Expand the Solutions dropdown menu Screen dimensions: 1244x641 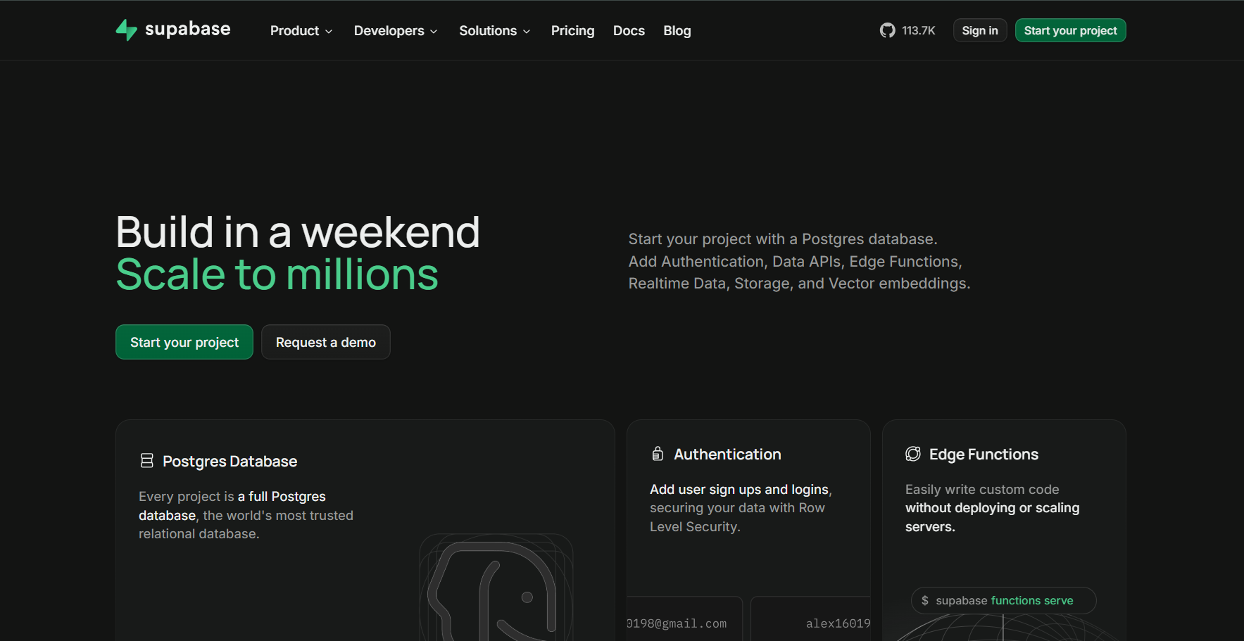(x=494, y=31)
